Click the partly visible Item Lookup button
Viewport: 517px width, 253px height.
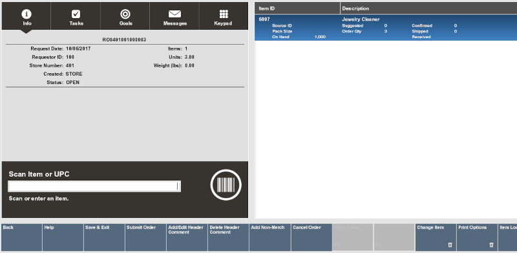point(508,237)
